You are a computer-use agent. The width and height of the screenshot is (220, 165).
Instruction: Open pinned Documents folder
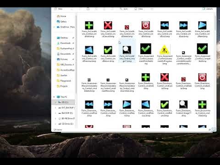[x=64, y=54]
